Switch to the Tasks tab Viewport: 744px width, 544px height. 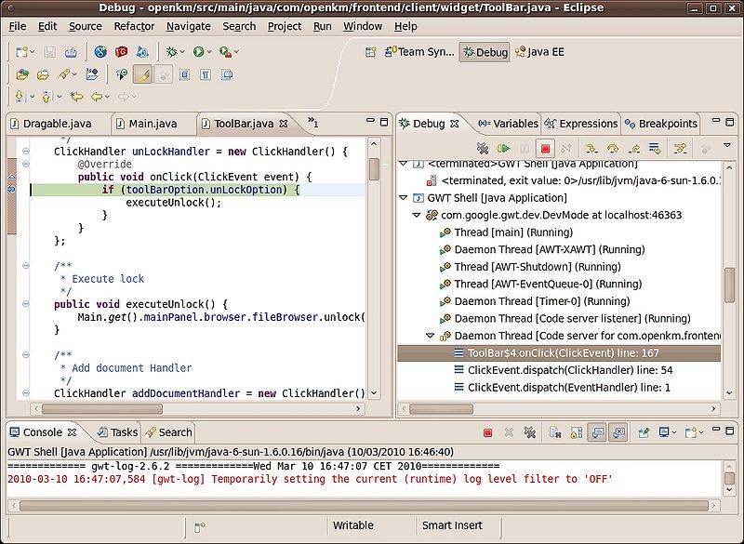(117, 432)
